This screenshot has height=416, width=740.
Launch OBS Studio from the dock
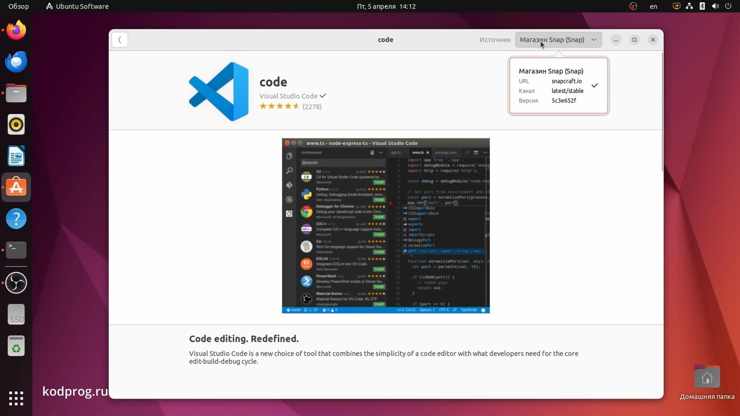pos(16,283)
